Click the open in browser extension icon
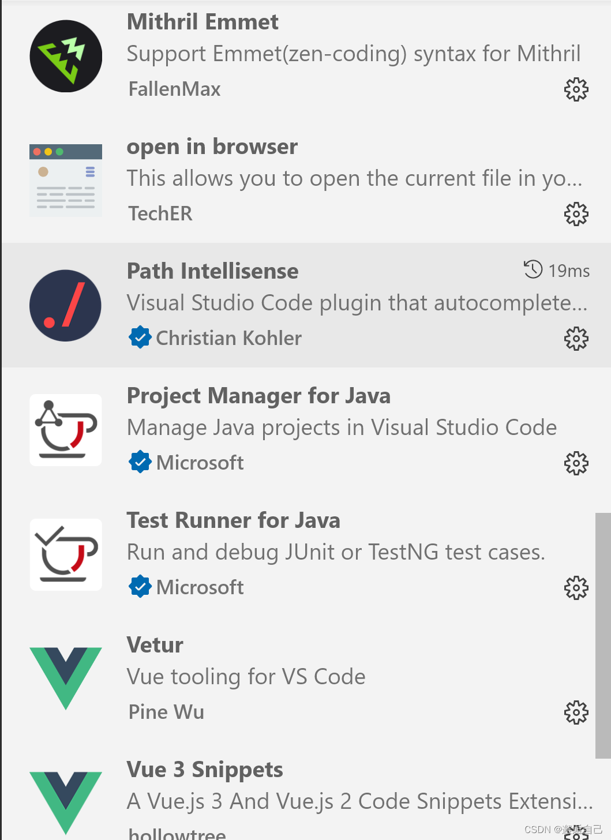 pos(66,181)
